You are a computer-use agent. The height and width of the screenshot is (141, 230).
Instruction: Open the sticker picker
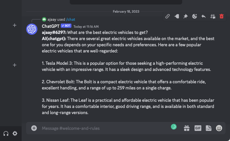(208, 128)
